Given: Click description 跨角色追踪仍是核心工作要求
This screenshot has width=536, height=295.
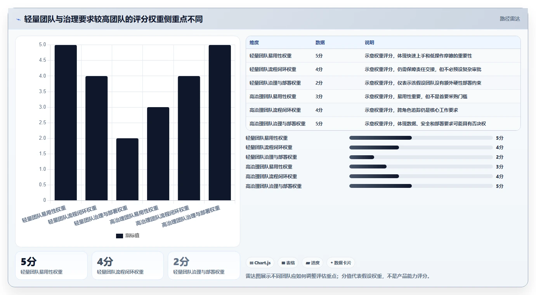Looking at the screenshot, I should click(427, 110).
